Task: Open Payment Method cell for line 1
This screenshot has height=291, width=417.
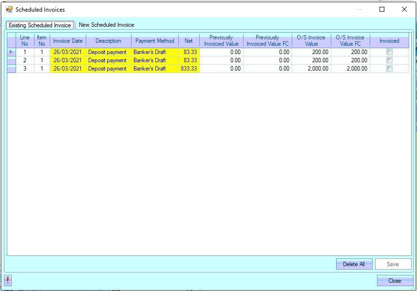Action: [155, 52]
